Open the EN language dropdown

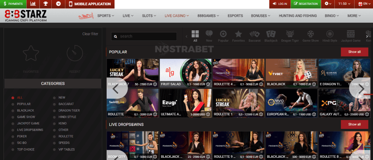tap(364, 4)
